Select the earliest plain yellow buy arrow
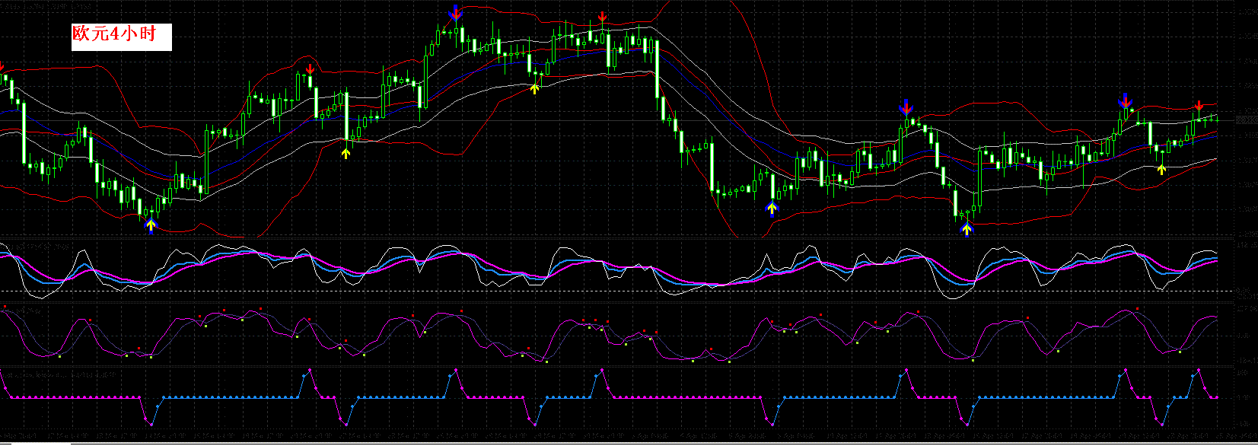 click(x=346, y=153)
